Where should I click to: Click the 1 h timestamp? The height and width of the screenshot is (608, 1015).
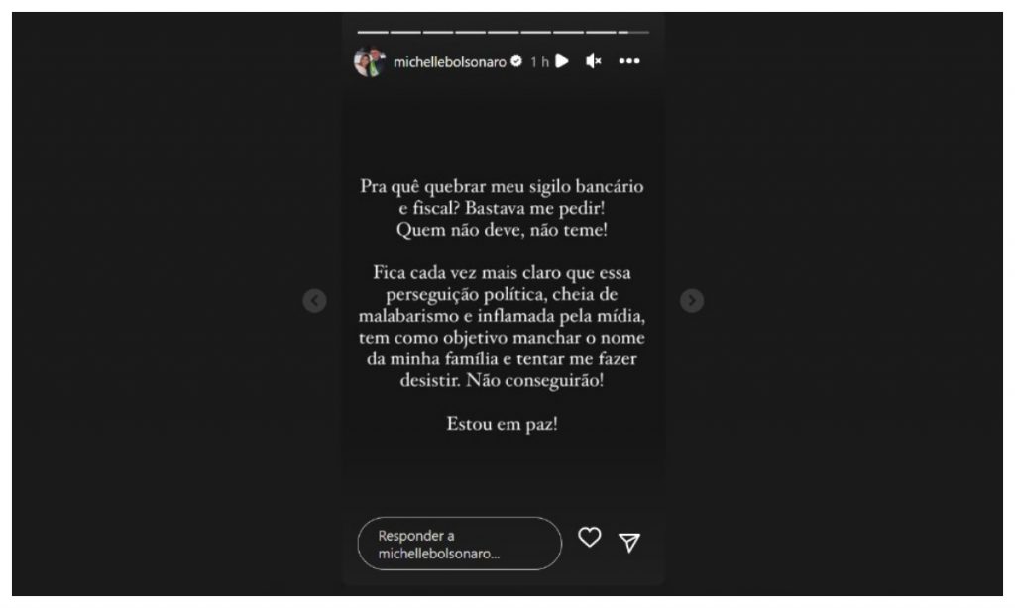pyautogui.click(x=539, y=62)
